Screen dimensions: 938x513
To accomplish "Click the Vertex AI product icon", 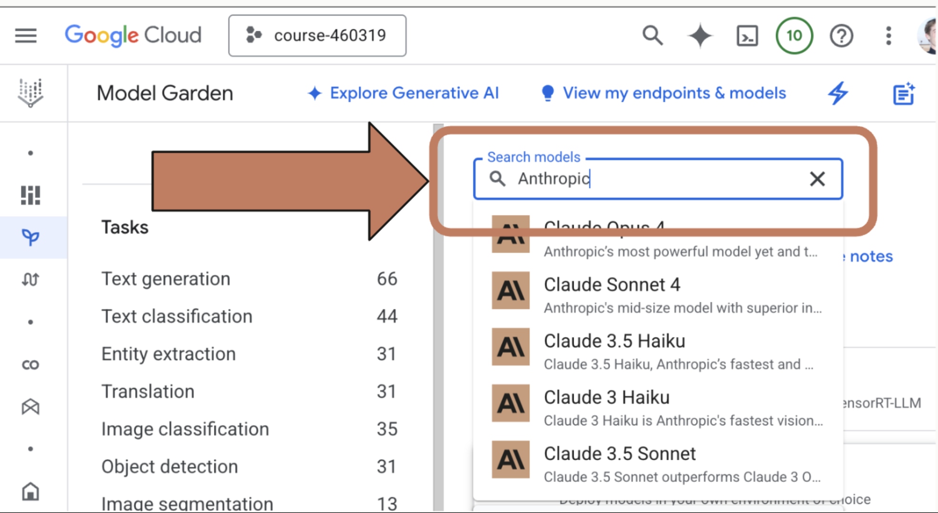I will click(30, 93).
